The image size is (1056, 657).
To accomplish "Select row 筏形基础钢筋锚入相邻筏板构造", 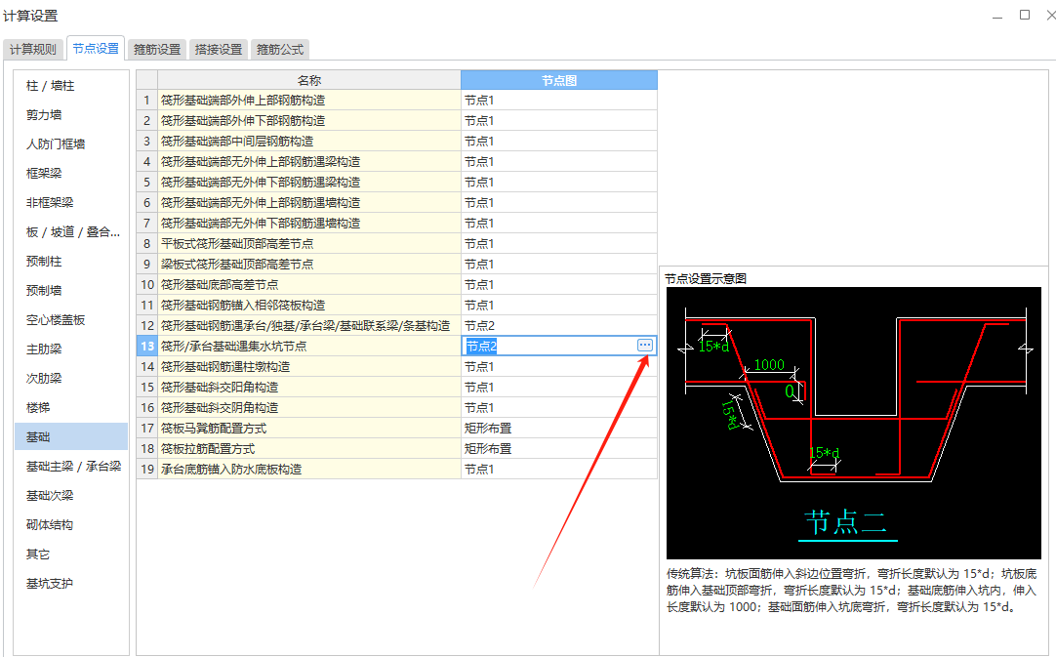I will tap(309, 306).
